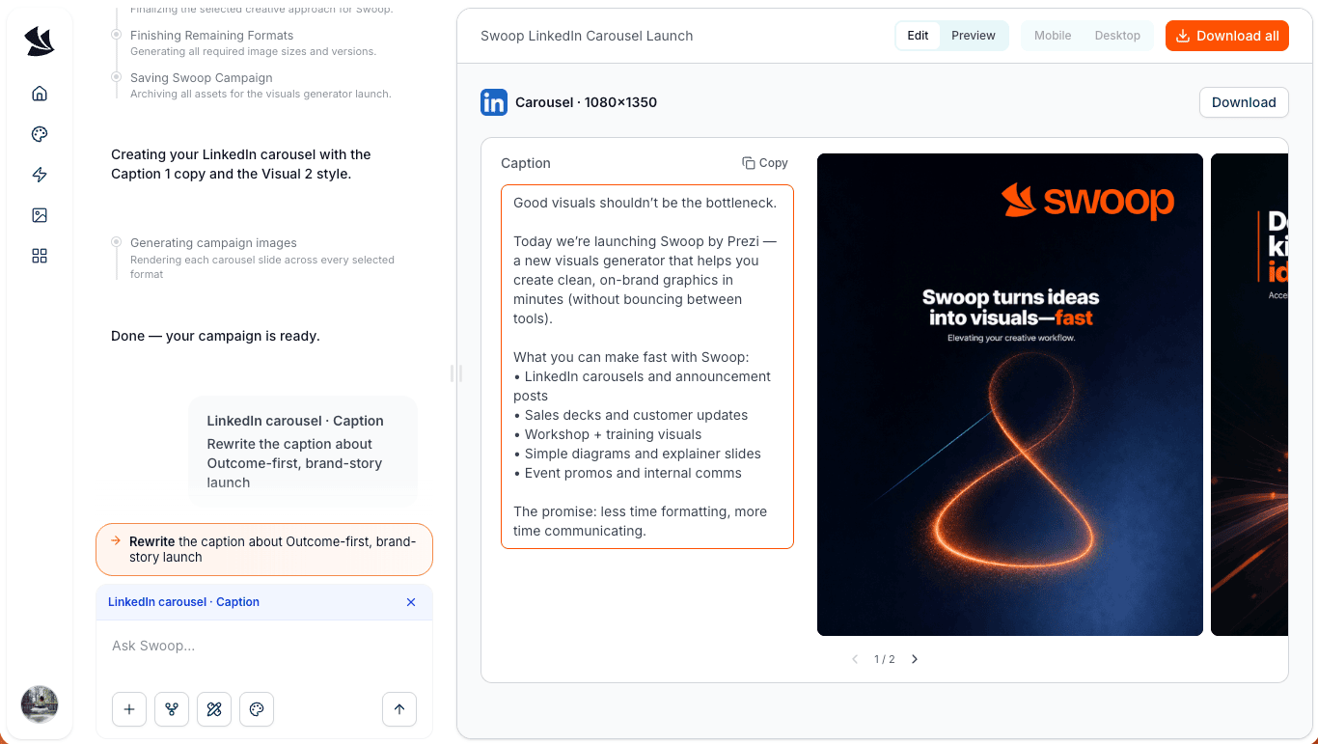Open the palette icon in sidebar
Viewport: 1318px width, 744px height.
pos(40,134)
